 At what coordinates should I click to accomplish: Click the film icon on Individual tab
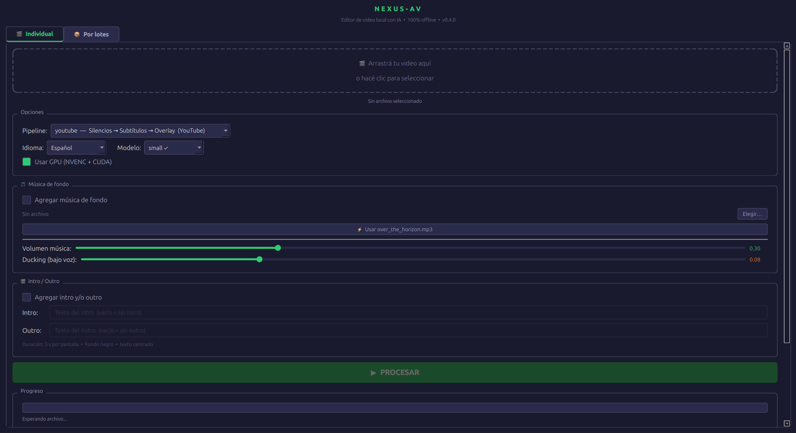pyautogui.click(x=19, y=34)
